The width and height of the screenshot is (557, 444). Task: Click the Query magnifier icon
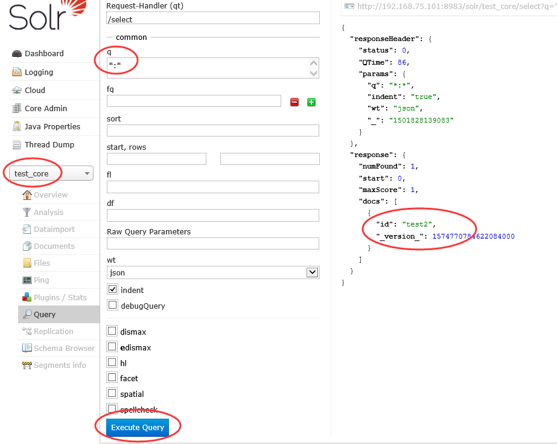coord(27,314)
